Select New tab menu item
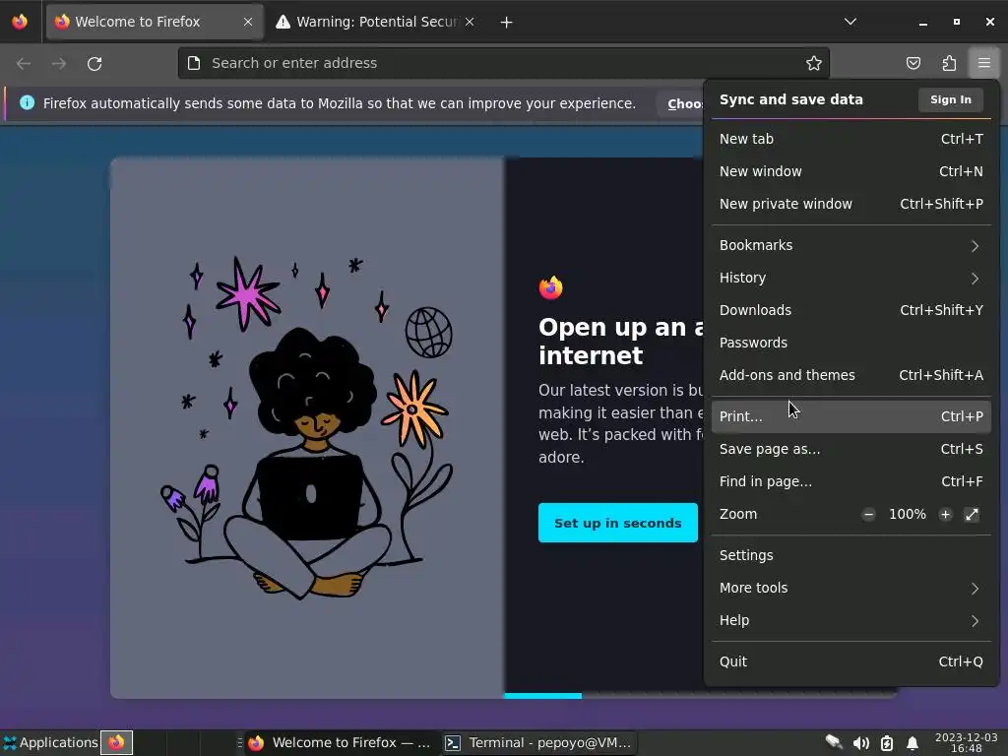This screenshot has height=756, width=1008. coord(851,139)
